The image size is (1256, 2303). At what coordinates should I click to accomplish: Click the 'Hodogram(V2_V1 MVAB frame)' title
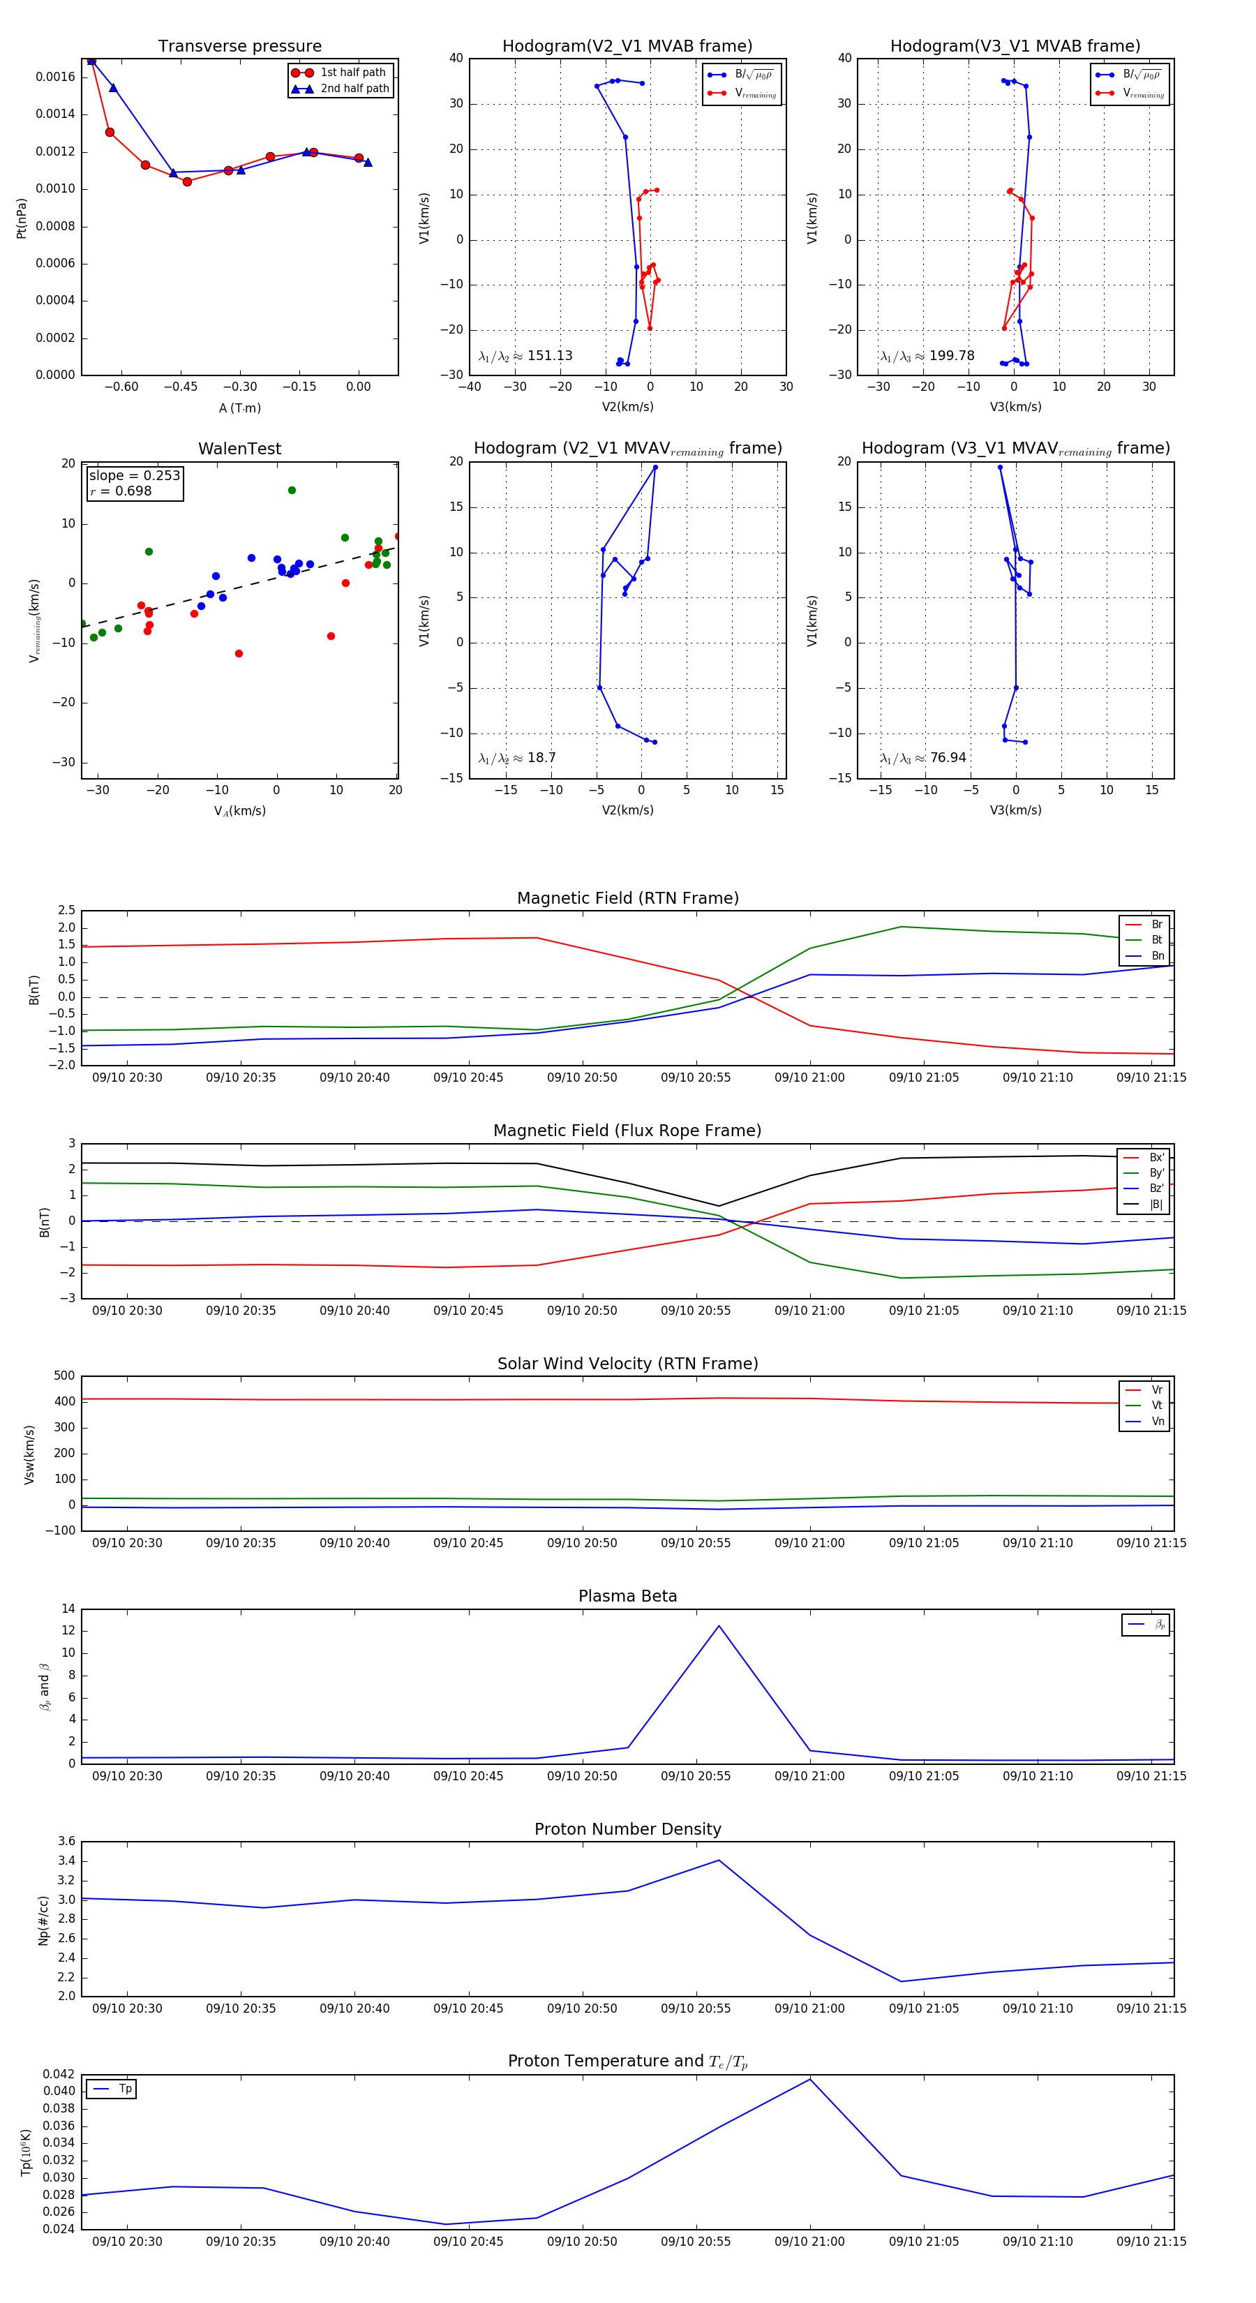[x=627, y=47]
